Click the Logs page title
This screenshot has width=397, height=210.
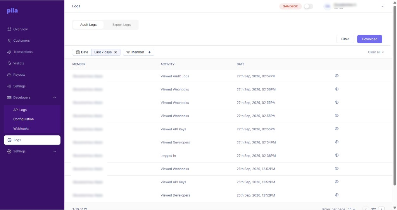pyautogui.click(x=76, y=6)
